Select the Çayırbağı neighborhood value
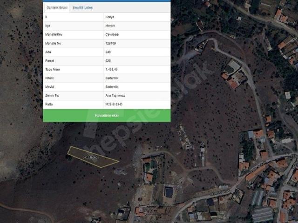This screenshot has width=298, height=223. (x=112, y=34)
